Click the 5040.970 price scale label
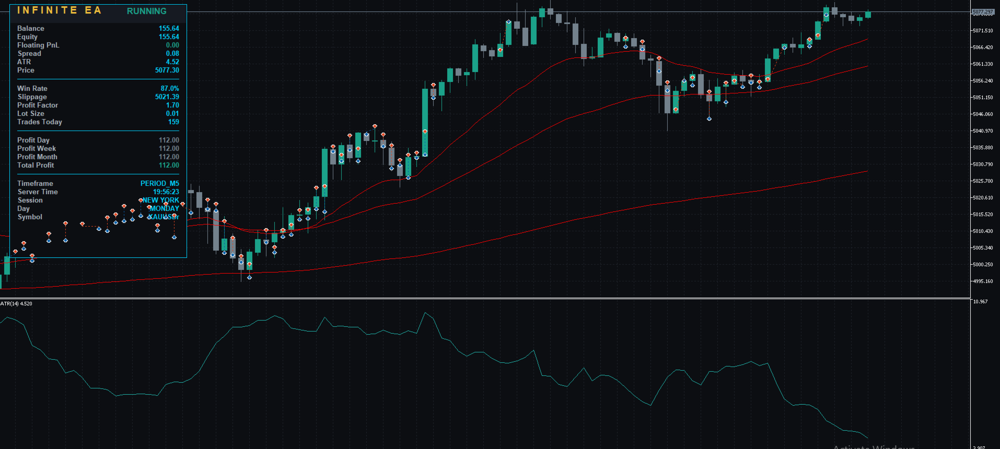This screenshot has width=1000, height=449. pos(982,131)
